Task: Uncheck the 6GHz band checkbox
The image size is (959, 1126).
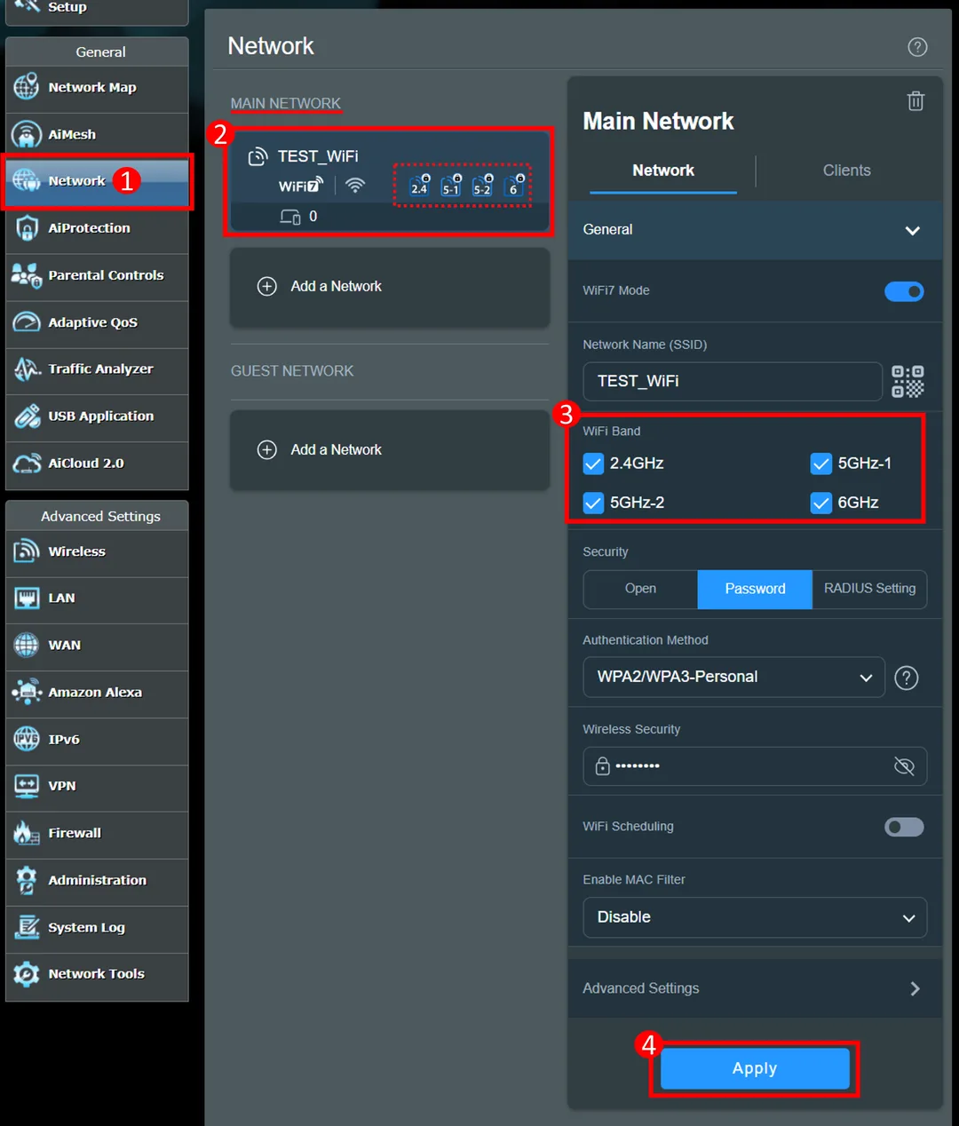Action: (821, 503)
